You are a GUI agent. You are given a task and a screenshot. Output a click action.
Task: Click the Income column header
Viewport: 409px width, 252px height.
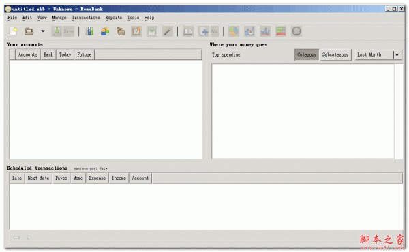point(119,178)
